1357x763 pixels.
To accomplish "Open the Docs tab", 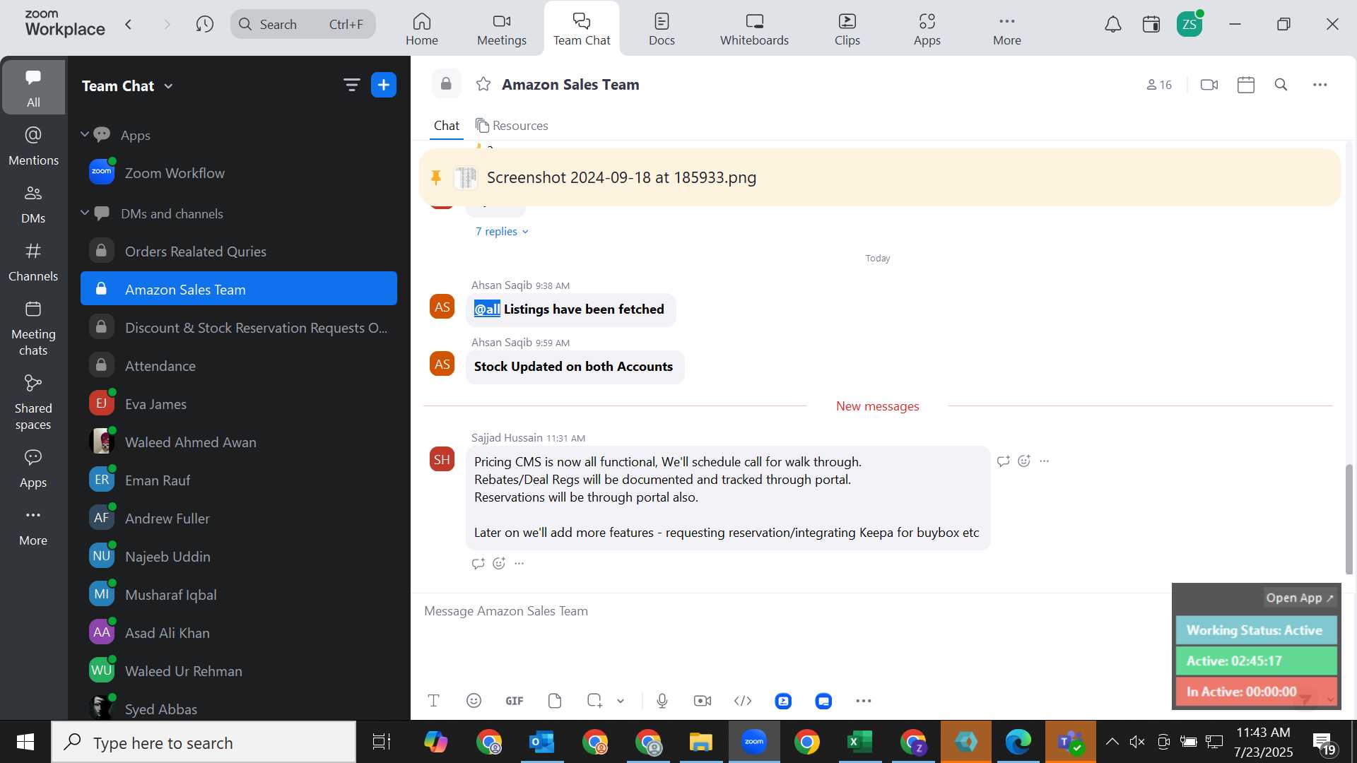I will [662, 29].
